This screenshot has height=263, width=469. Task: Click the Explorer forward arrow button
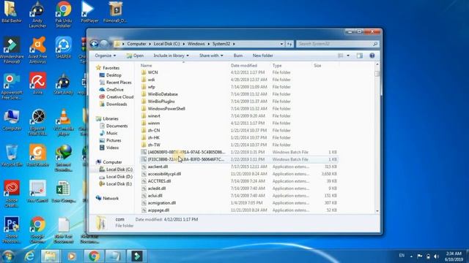pos(104,44)
